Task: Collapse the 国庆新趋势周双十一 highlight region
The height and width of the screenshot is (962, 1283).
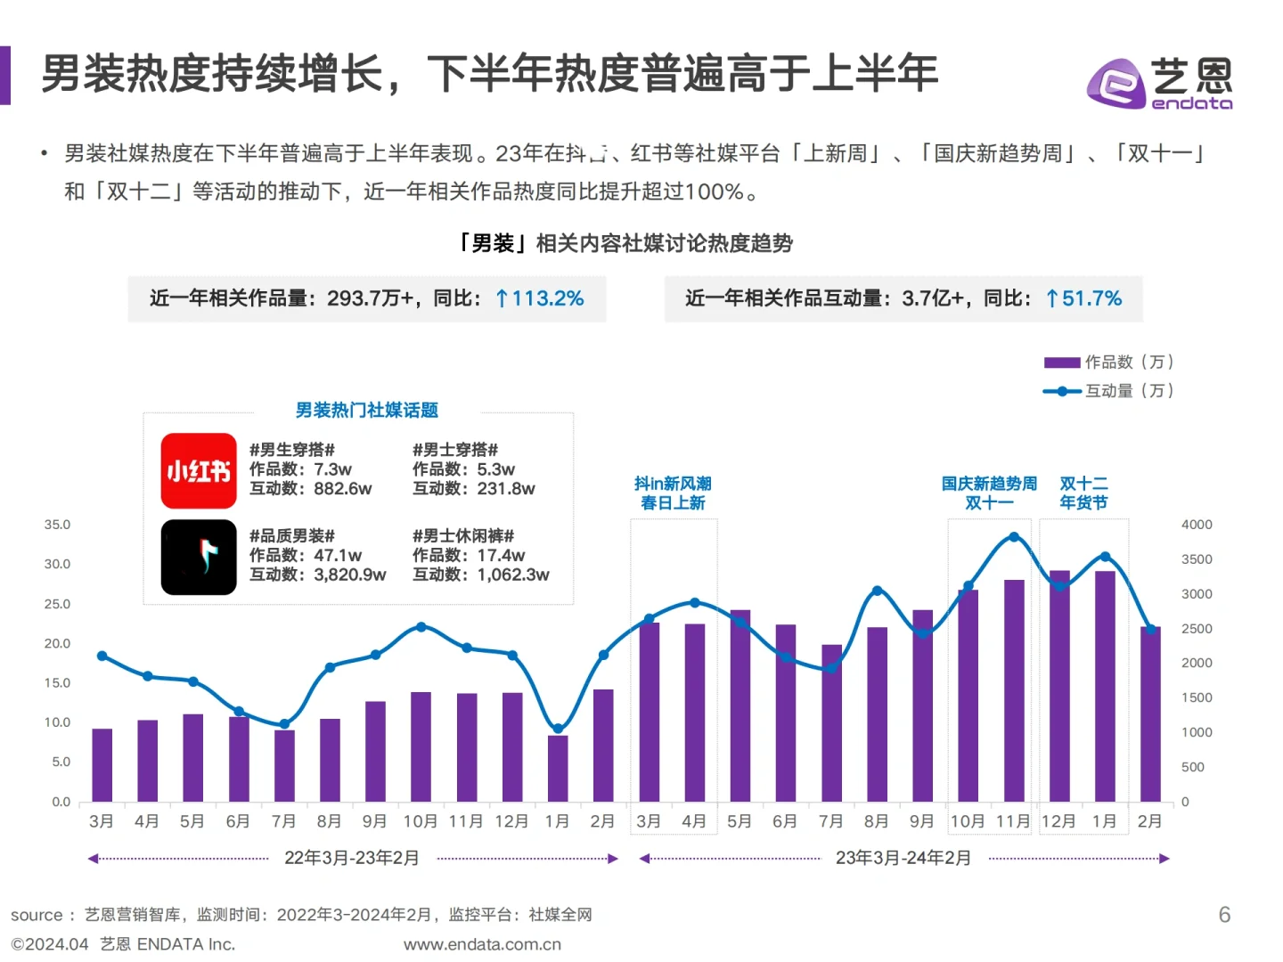Action: pos(990,493)
